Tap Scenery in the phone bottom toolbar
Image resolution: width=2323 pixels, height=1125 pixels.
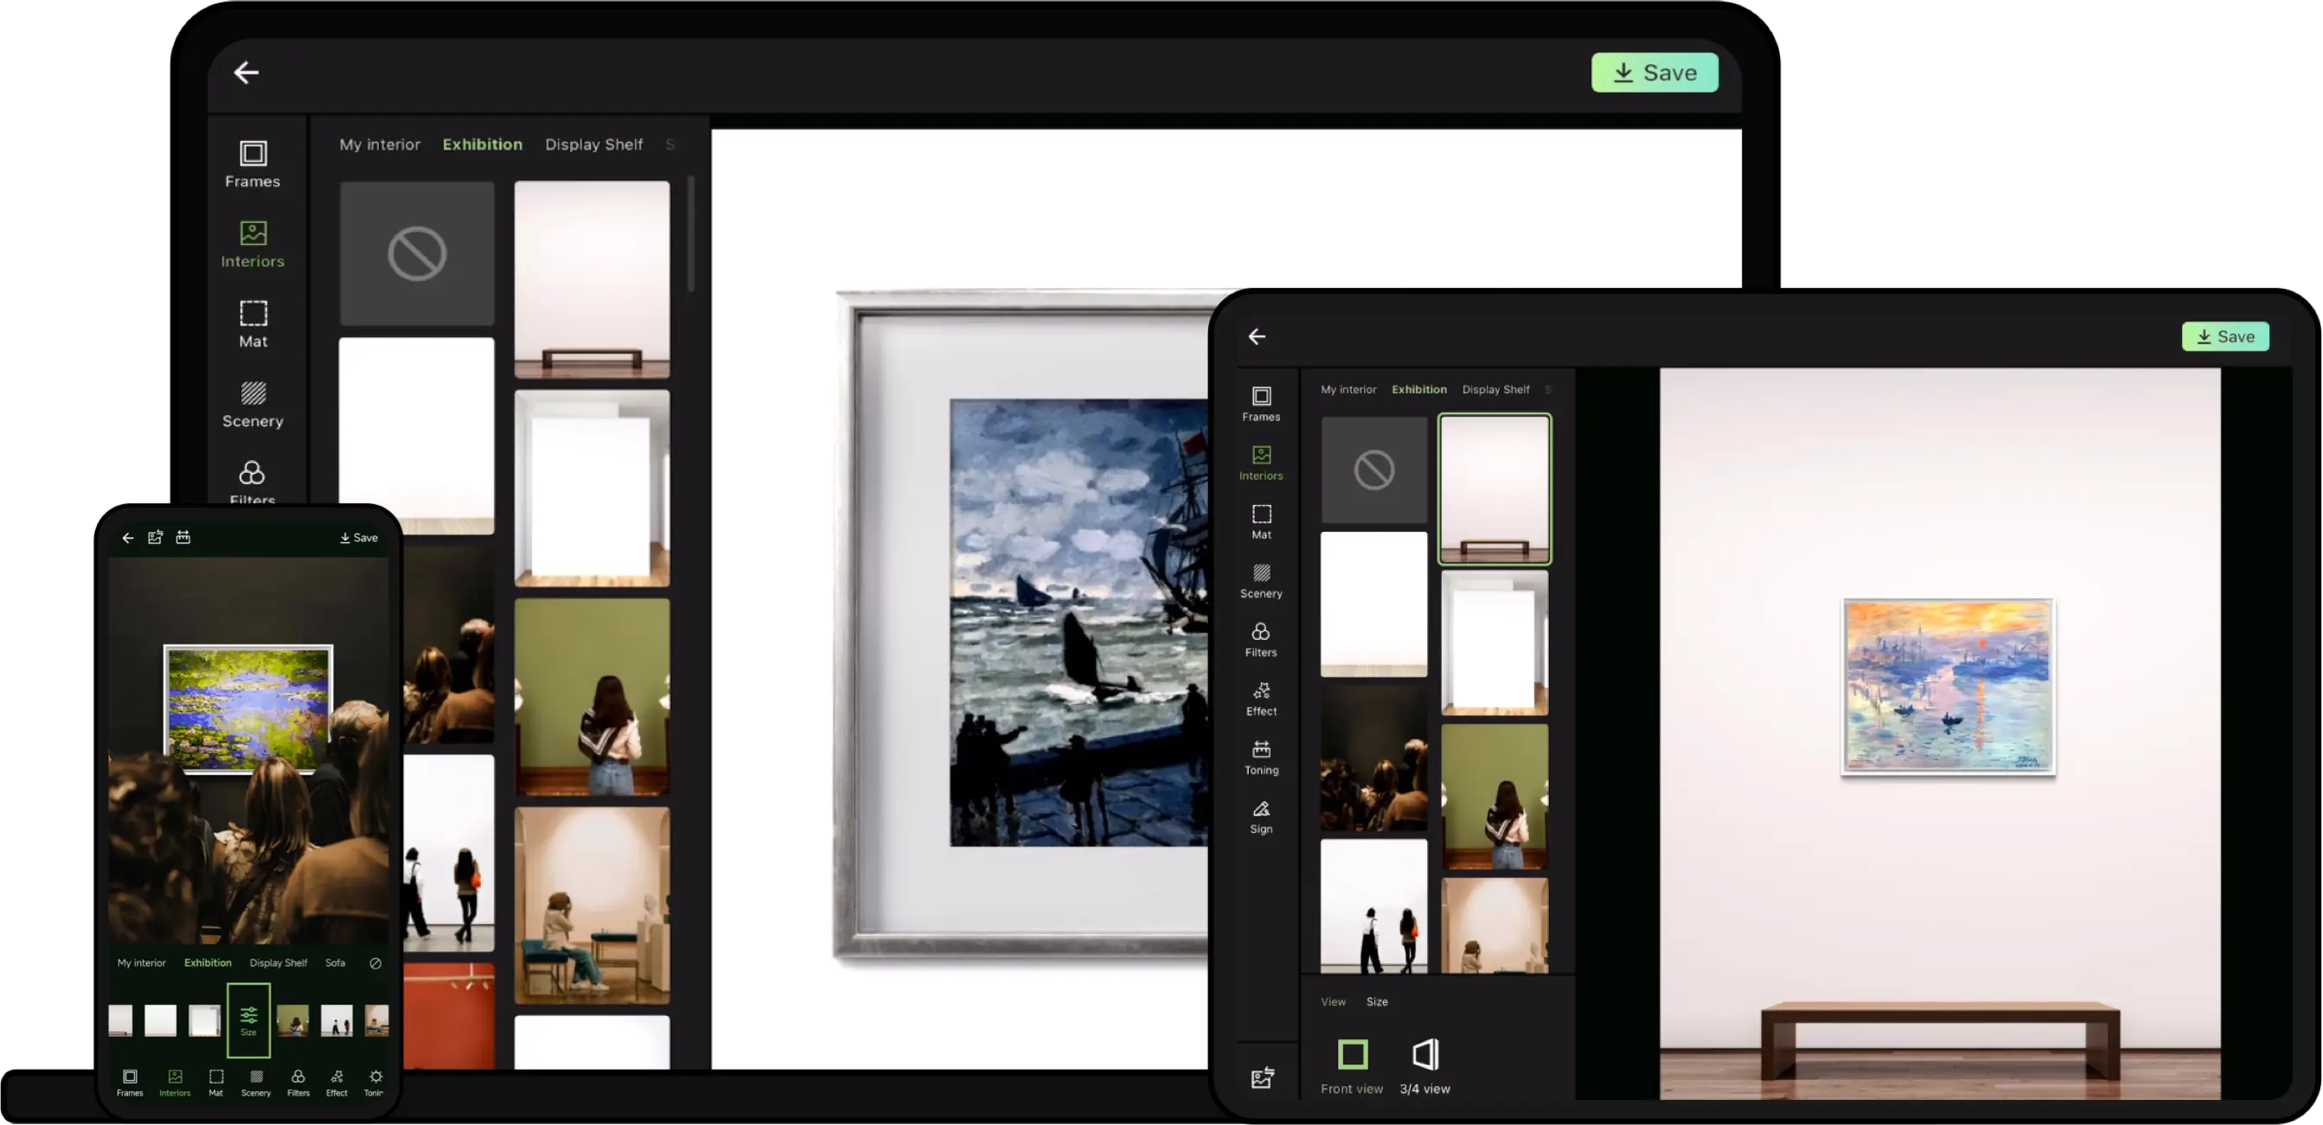pyautogui.click(x=256, y=1083)
